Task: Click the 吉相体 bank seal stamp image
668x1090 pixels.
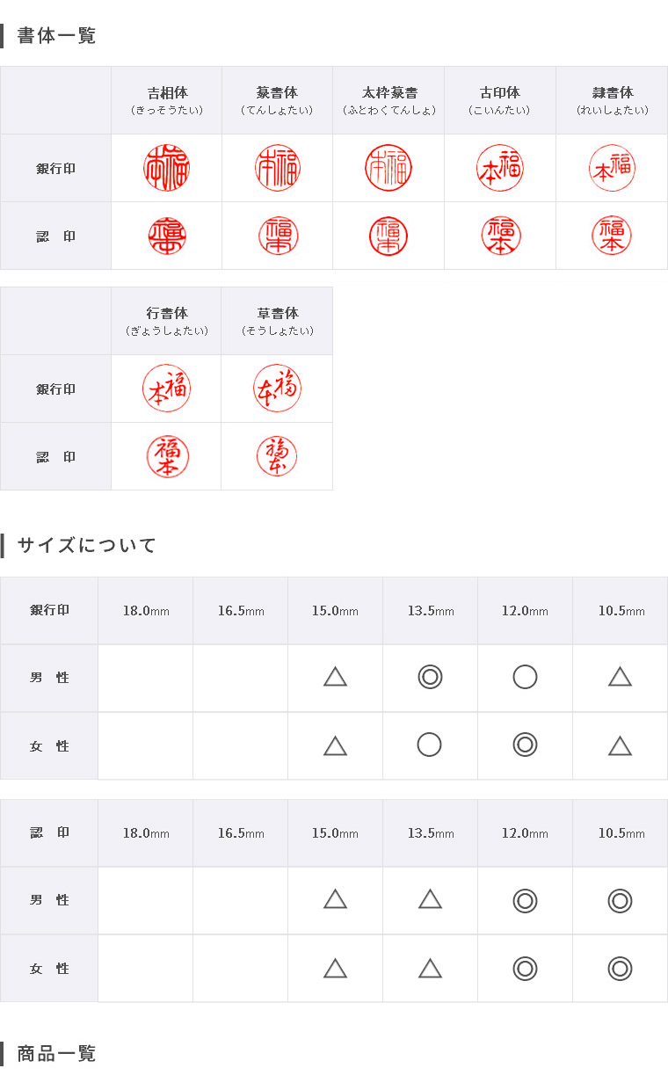Action: [x=166, y=168]
